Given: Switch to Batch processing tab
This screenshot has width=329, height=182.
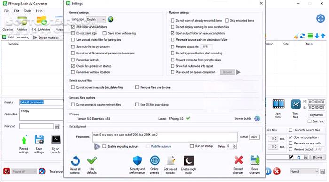Looking at the screenshot, I should [x=16, y=37].
